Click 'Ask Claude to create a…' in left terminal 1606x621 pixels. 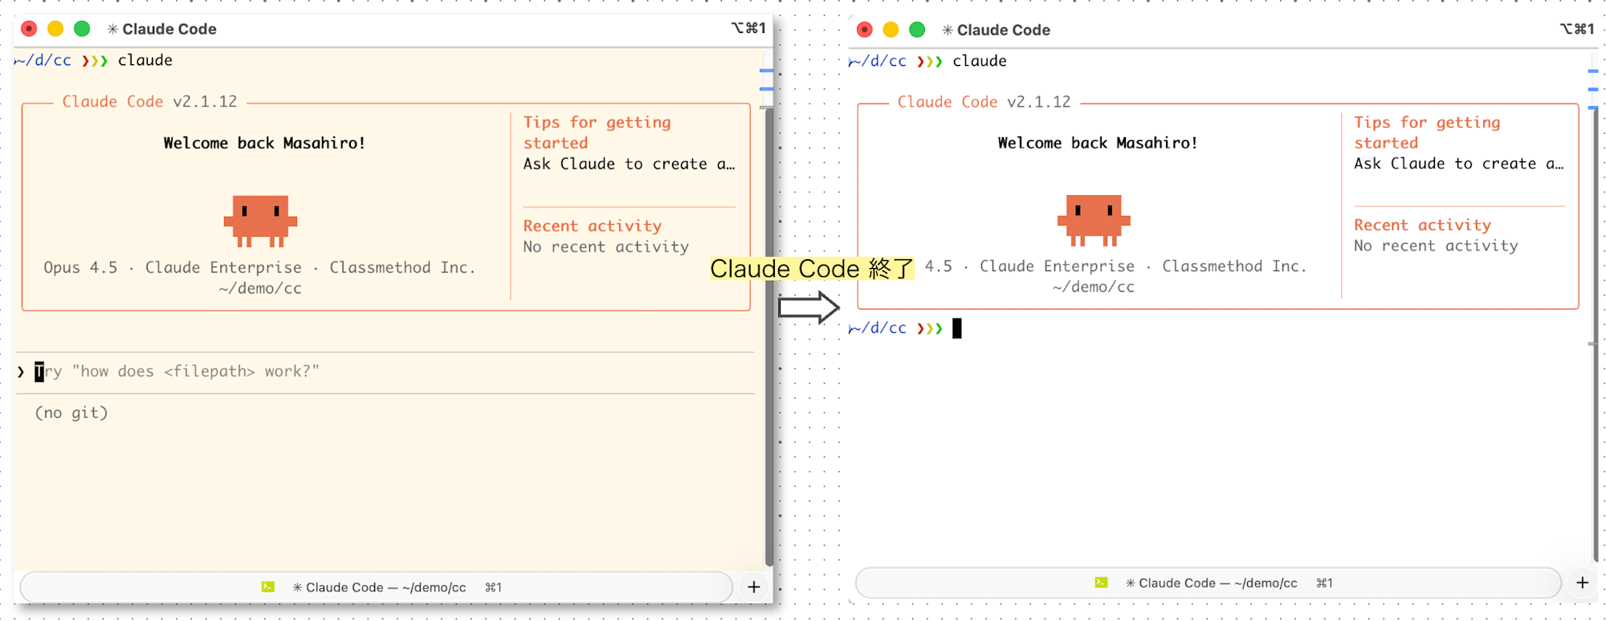[629, 164]
